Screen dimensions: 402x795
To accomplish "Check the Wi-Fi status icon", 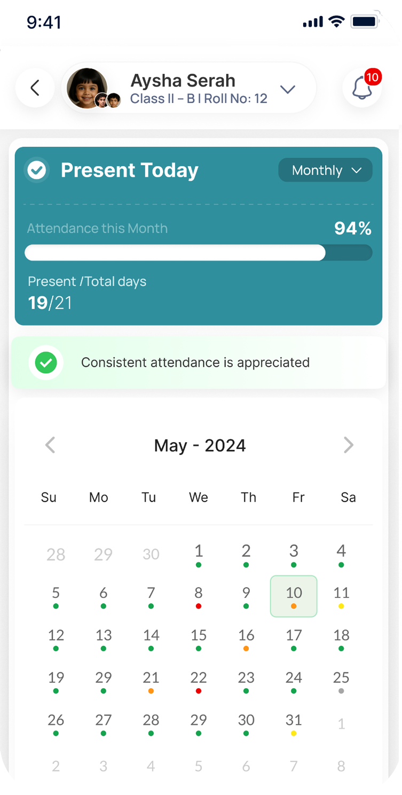I will pos(337,22).
